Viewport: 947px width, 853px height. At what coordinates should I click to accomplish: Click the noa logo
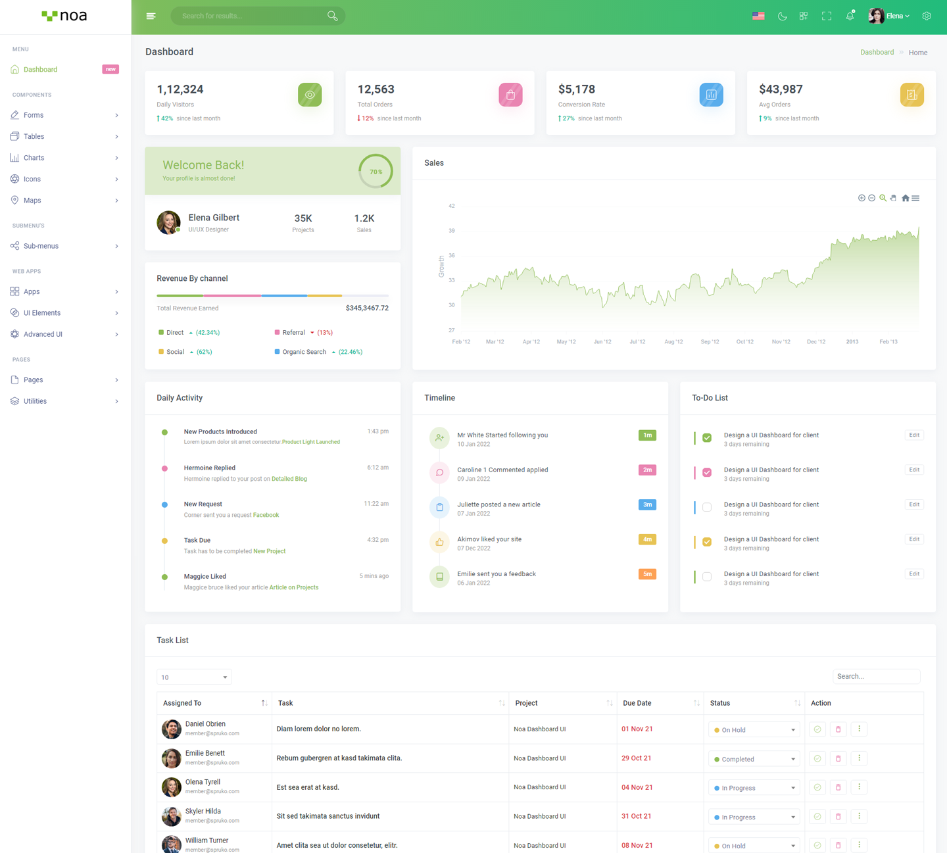(64, 16)
